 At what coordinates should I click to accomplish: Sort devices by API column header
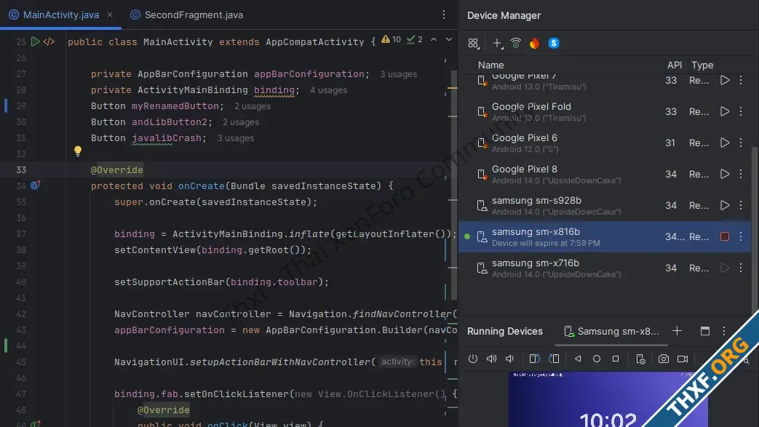click(675, 65)
